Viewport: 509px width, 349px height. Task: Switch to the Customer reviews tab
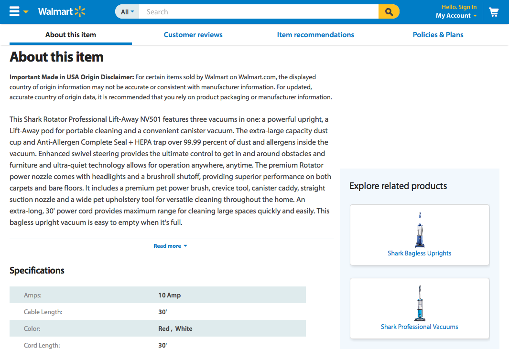point(193,35)
